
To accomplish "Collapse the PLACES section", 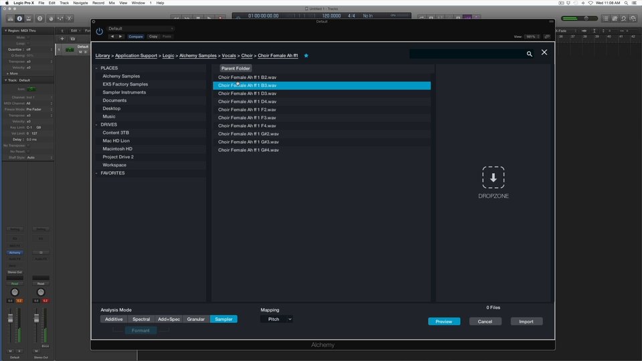I will coord(96,68).
